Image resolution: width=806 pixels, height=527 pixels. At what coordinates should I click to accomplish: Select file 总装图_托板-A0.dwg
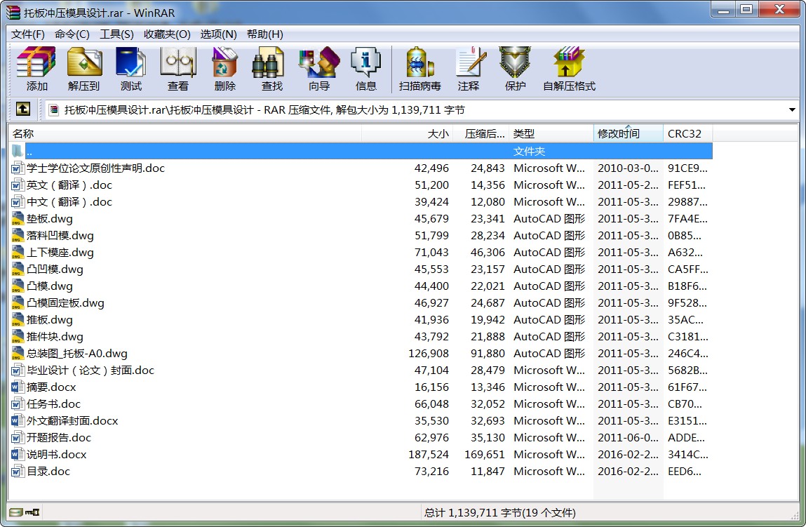click(77, 354)
